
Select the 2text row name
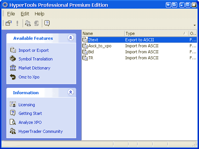[93, 40]
